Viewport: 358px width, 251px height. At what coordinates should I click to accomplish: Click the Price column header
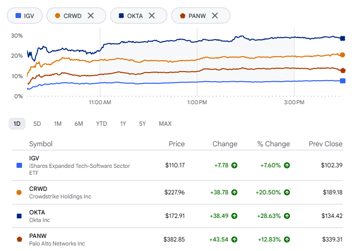click(x=176, y=144)
